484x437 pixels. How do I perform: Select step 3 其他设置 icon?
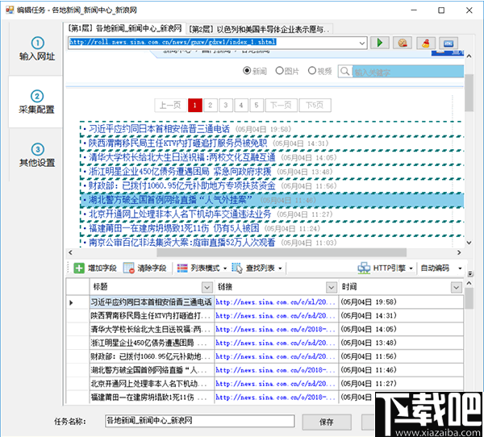(x=38, y=149)
